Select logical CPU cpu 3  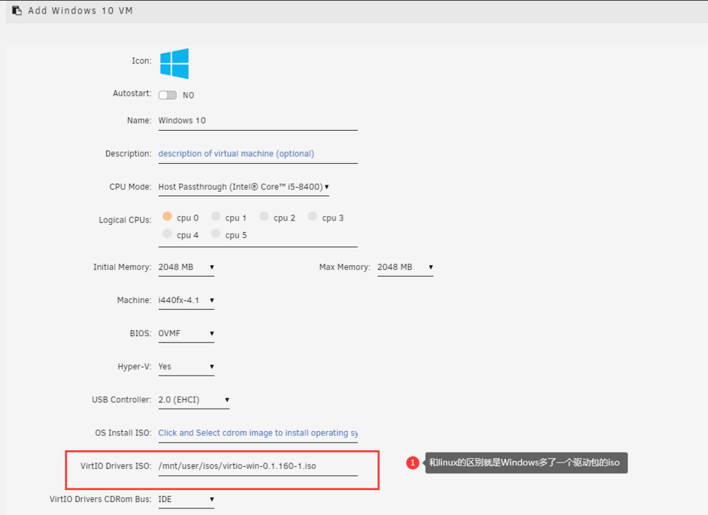(x=313, y=217)
